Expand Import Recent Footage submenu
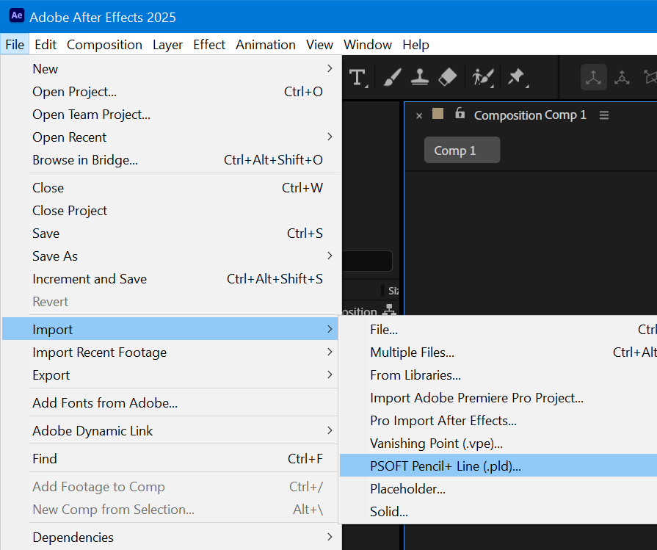The width and height of the screenshot is (657, 550). point(171,352)
